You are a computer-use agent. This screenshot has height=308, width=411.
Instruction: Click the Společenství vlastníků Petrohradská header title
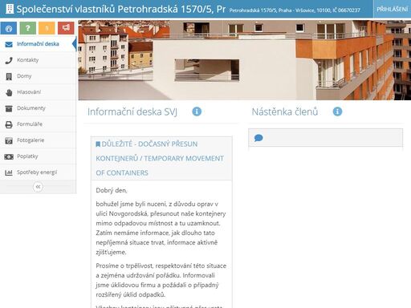tap(121, 9)
